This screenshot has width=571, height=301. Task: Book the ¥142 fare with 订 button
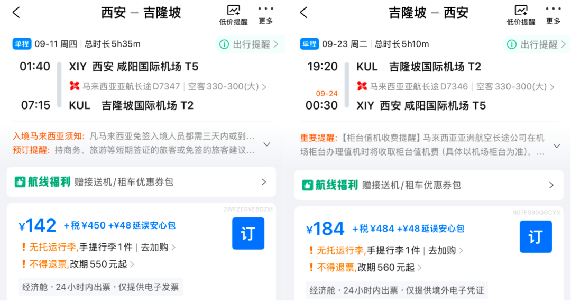tap(248, 234)
